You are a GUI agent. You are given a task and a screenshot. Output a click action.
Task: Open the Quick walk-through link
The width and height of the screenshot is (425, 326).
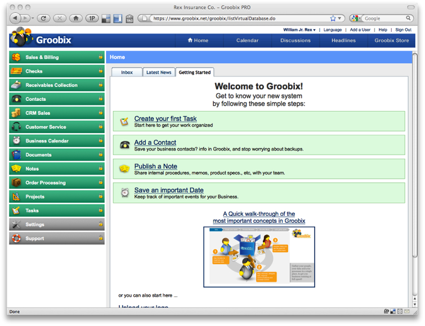click(259, 218)
